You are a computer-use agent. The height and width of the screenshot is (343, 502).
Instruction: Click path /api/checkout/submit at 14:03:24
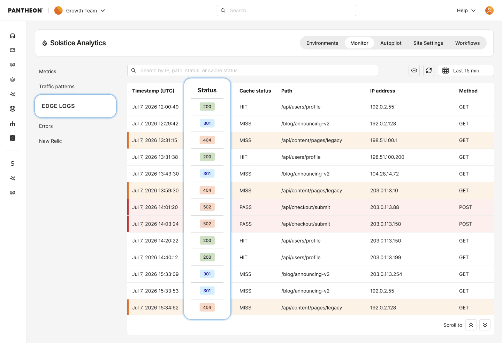[306, 224]
